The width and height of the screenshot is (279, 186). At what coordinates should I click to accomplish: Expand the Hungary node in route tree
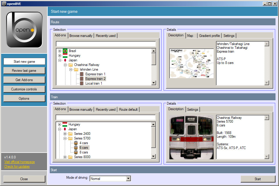(x=60, y=56)
